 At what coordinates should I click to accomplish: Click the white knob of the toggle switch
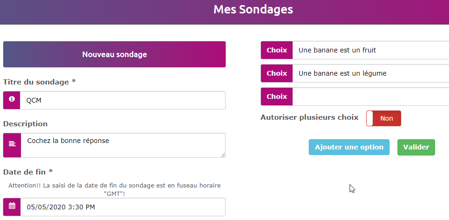coord(370,118)
